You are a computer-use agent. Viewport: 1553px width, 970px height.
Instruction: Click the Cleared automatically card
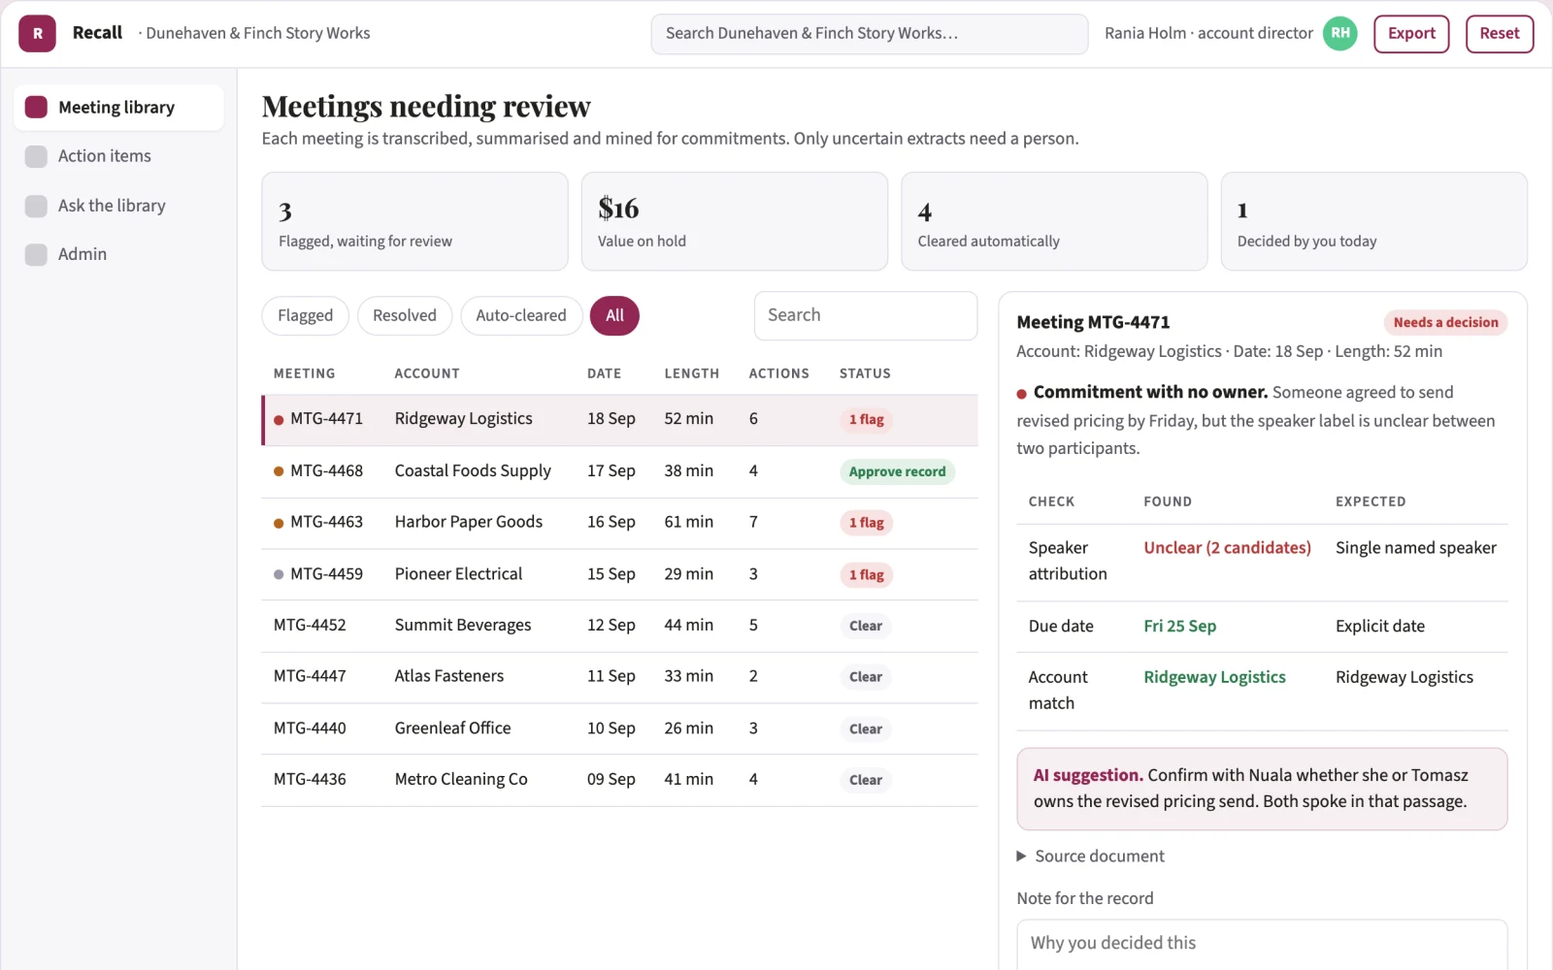point(1054,221)
